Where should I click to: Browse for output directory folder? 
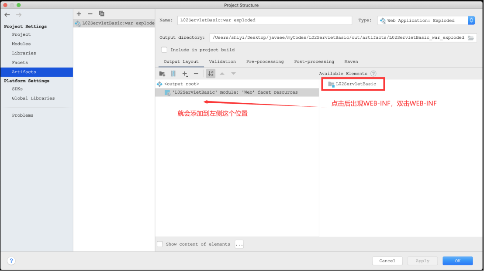(471, 38)
